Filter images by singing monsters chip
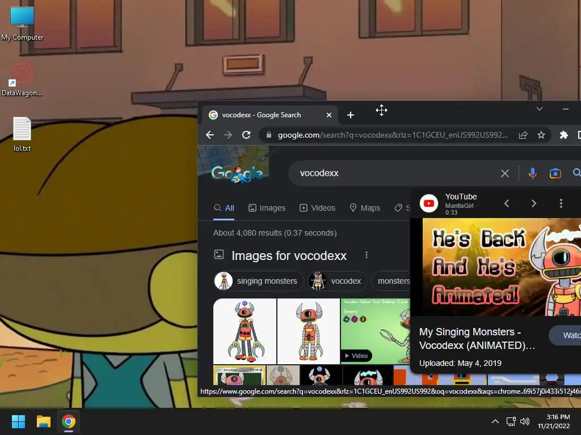The image size is (581, 435). (x=259, y=281)
